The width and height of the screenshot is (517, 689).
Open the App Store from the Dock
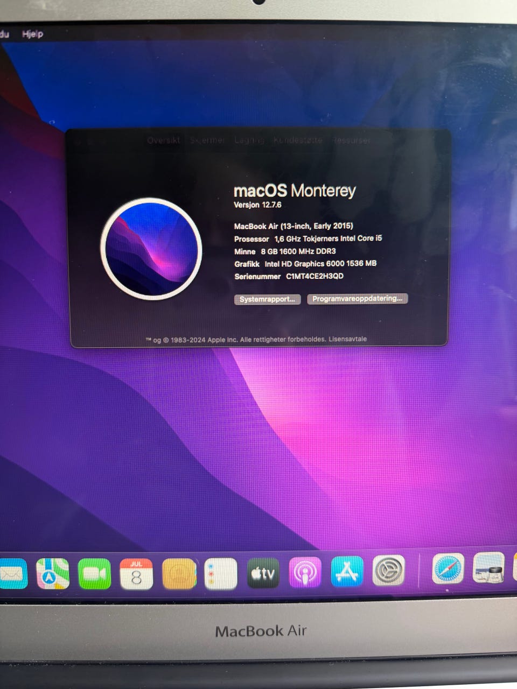[347, 572]
